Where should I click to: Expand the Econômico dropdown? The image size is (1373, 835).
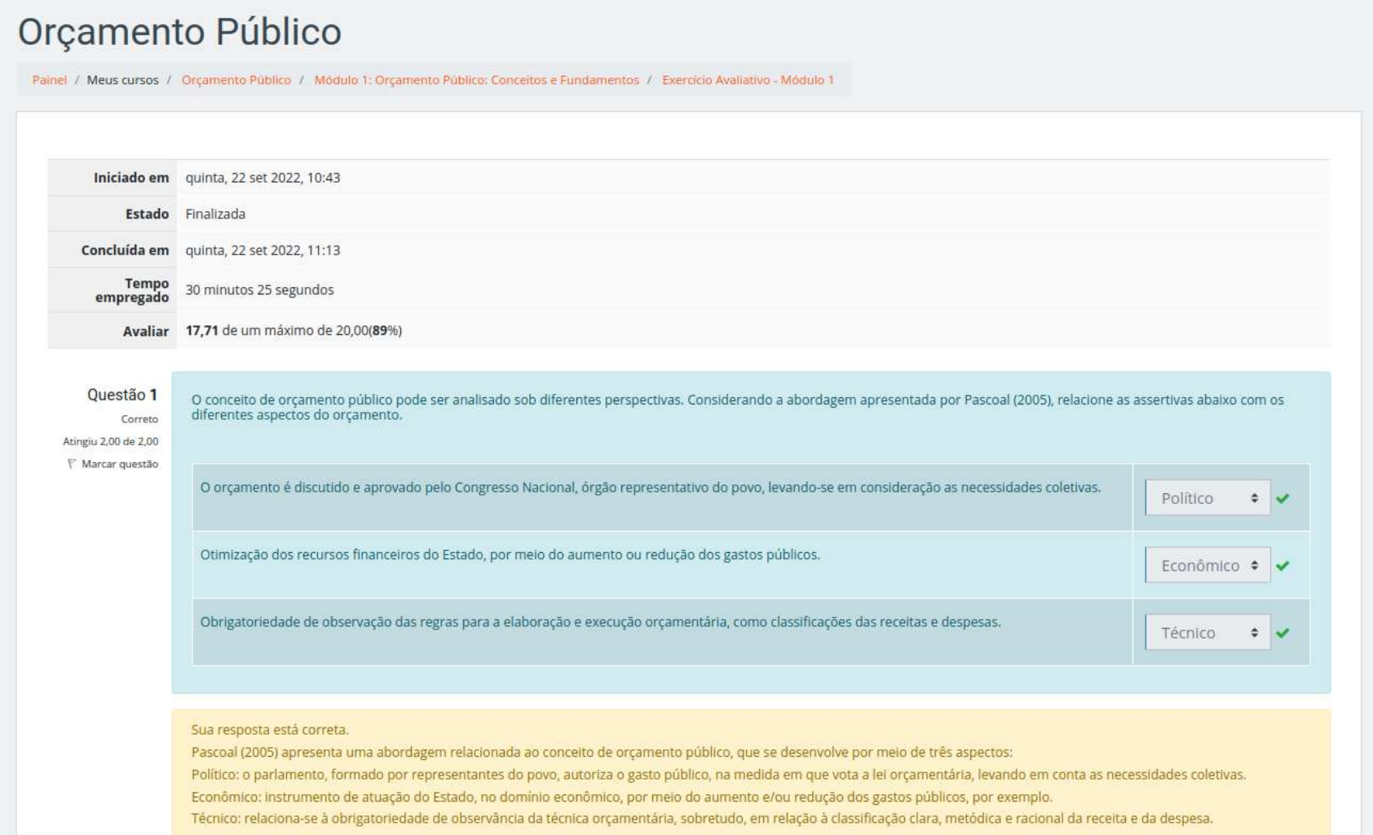pos(1207,566)
